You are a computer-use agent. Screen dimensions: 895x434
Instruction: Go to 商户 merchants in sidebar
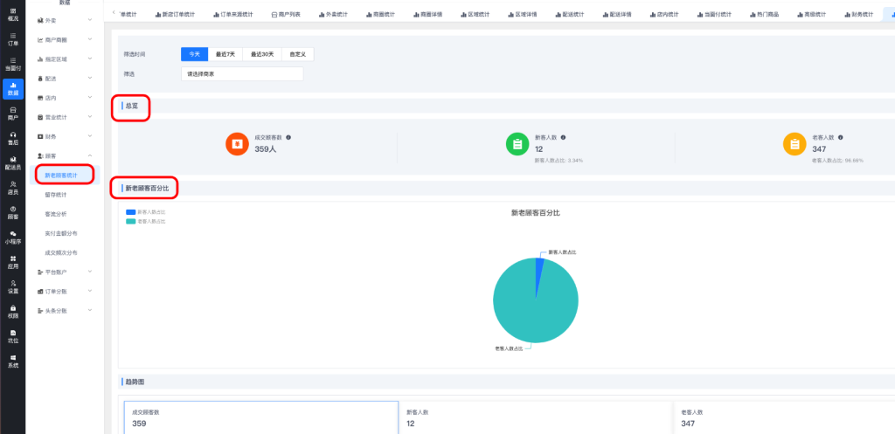[12, 113]
